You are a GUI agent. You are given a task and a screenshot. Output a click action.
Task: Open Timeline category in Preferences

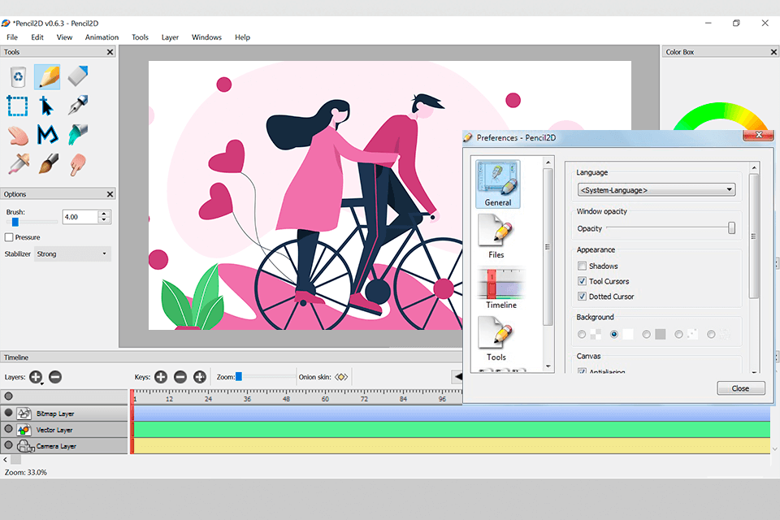pyautogui.click(x=501, y=288)
